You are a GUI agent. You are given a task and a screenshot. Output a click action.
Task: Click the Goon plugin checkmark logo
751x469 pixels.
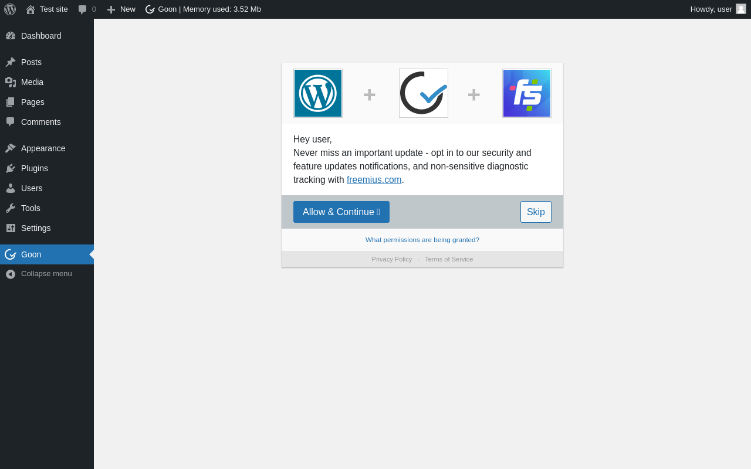[x=424, y=93]
